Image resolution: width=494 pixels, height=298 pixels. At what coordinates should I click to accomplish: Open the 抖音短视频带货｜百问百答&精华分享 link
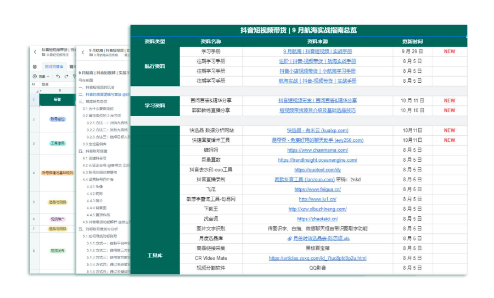click(318, 101)
